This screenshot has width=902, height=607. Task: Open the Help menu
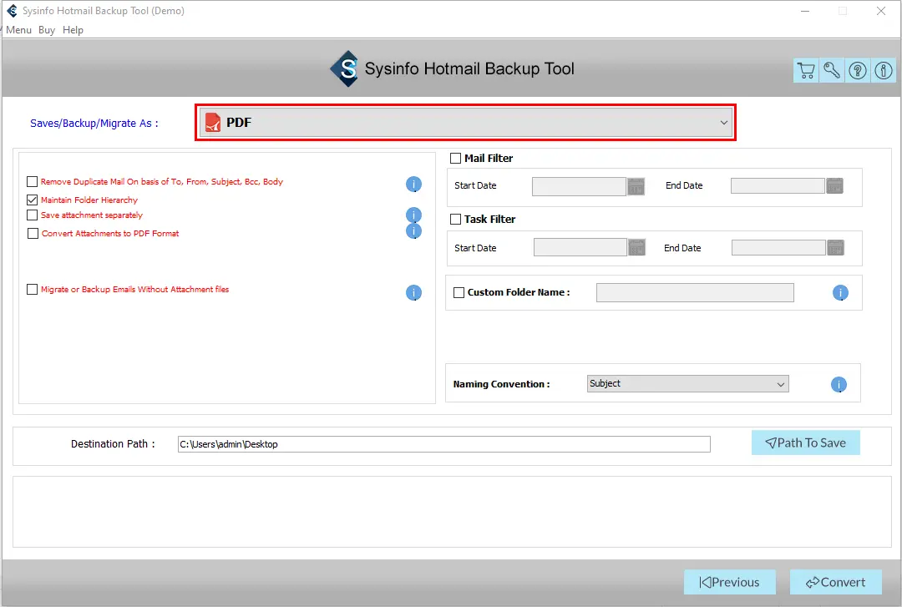tap(73, 30)
